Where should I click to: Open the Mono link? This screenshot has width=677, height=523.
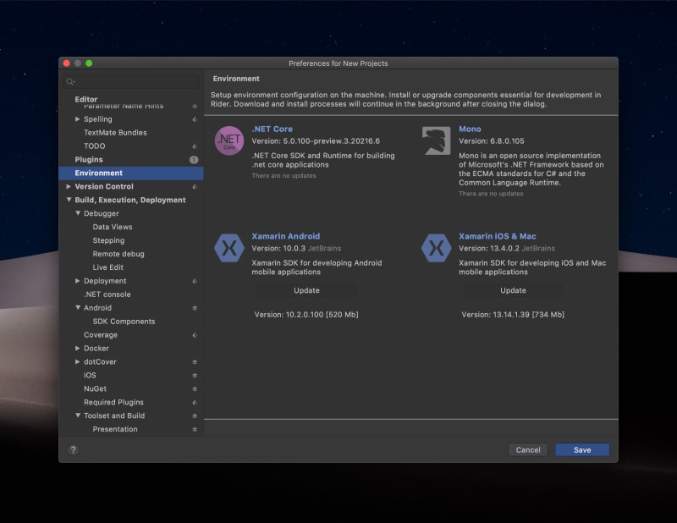470,129
